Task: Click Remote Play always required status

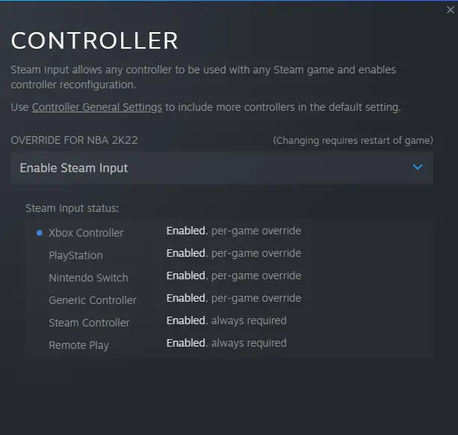Action: coord(226,343)
